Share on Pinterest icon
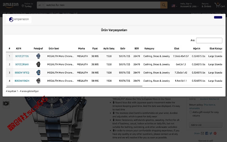 pos(215,133)
